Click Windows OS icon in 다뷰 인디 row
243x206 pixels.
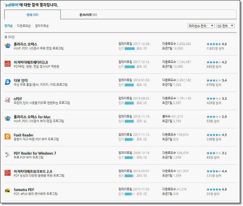tap(145, 85)
